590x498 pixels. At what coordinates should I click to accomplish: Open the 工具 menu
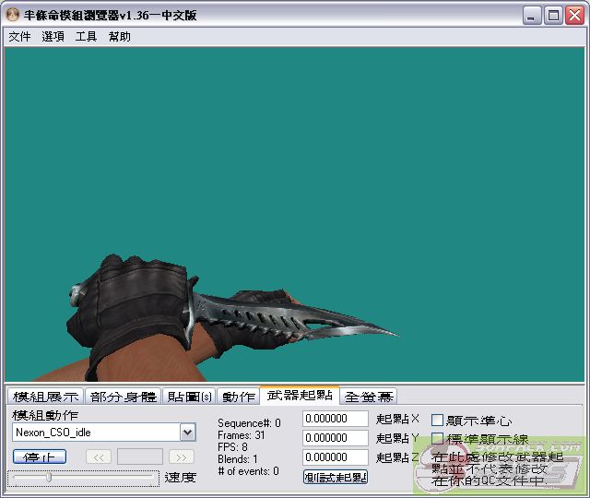tap(86, 37)
